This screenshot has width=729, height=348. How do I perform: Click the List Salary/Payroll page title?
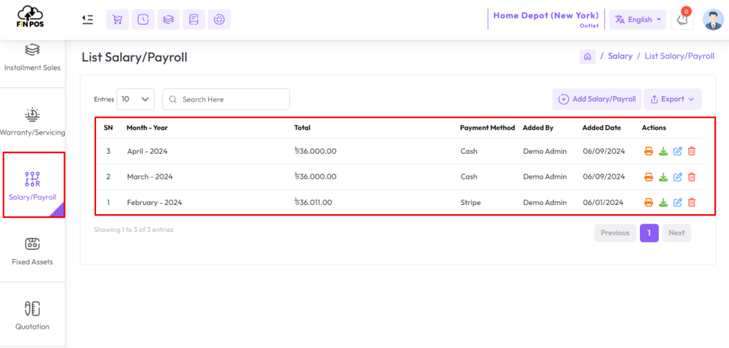[135, 57]
